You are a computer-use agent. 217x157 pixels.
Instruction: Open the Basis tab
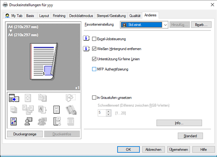pos(30,16)
